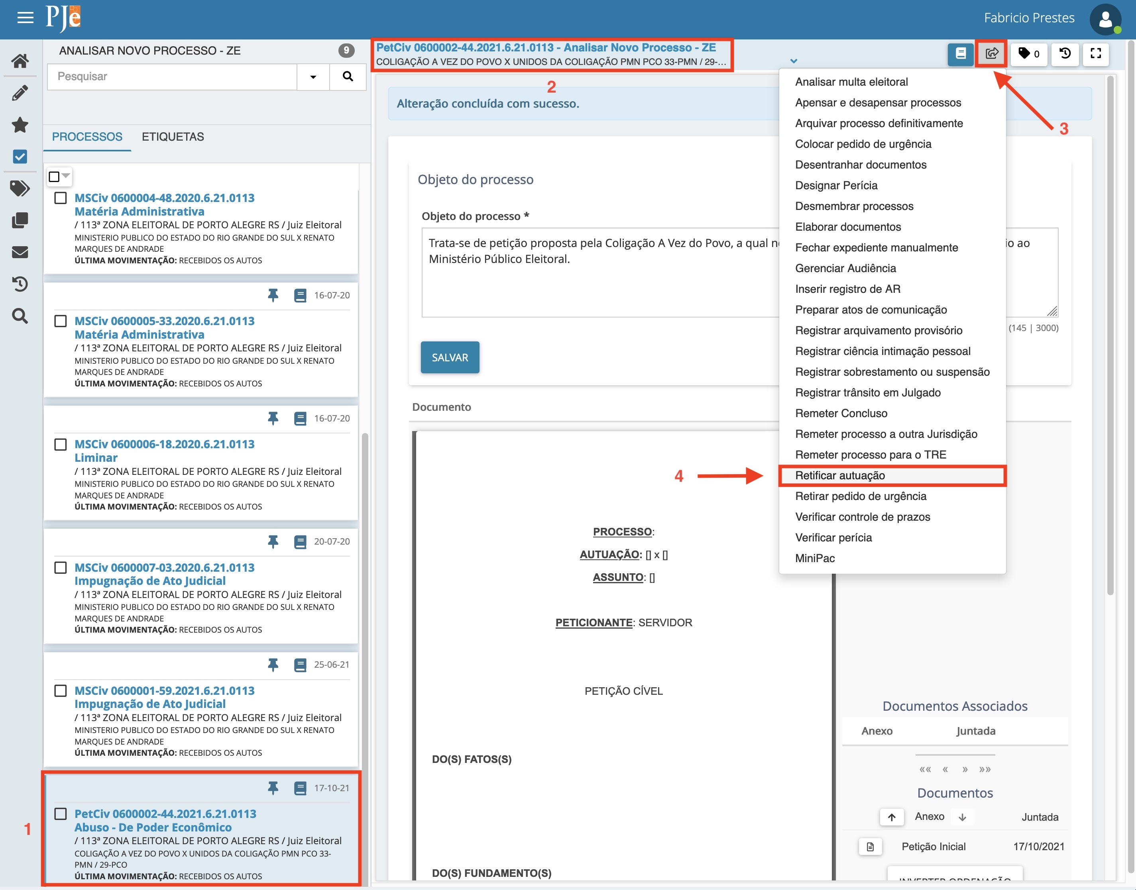This screenshot has height=890, width=1136.
Task: Select Verificar controle de prazos
Action: pos(892,516)
